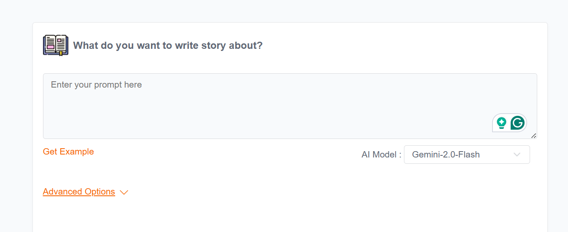Click the word 'story' in the heading
The width and height of the screenshot is (568, 232).
point(213,45)
